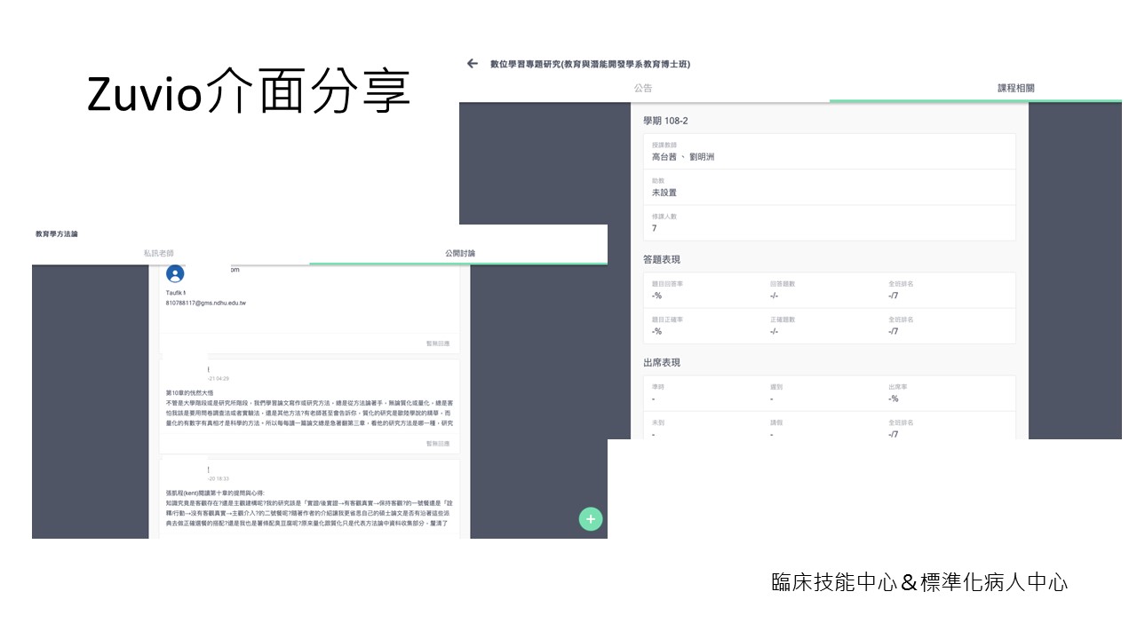Click the back arrow beside the course title
The image size is (1137, 639).
(473, 64)
